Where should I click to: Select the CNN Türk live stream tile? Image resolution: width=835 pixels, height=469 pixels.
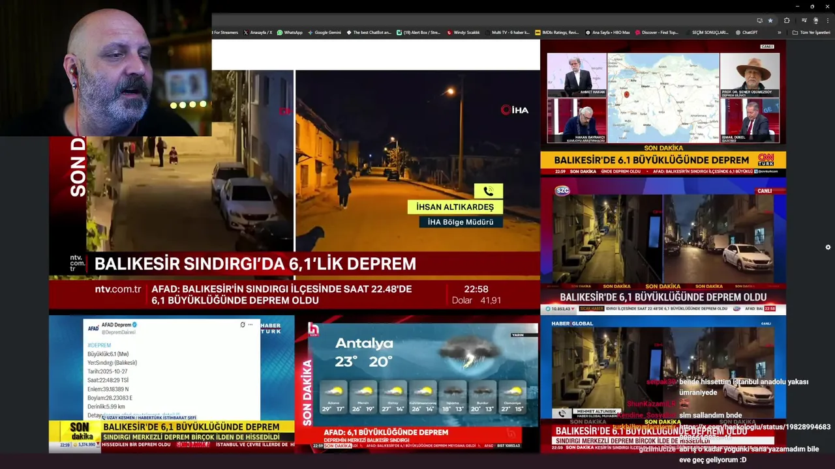click(x=663, y=107)
